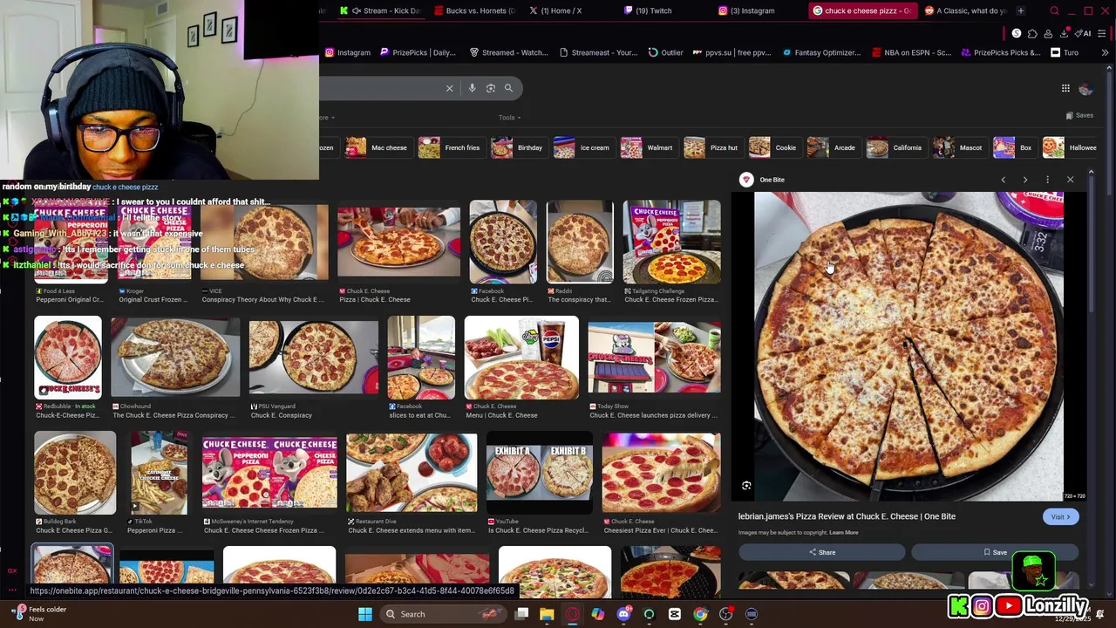Click the AI assistant icon in browser toolbar
1116x628 pixels.
pyautogui.click(x=1085, y=33)
